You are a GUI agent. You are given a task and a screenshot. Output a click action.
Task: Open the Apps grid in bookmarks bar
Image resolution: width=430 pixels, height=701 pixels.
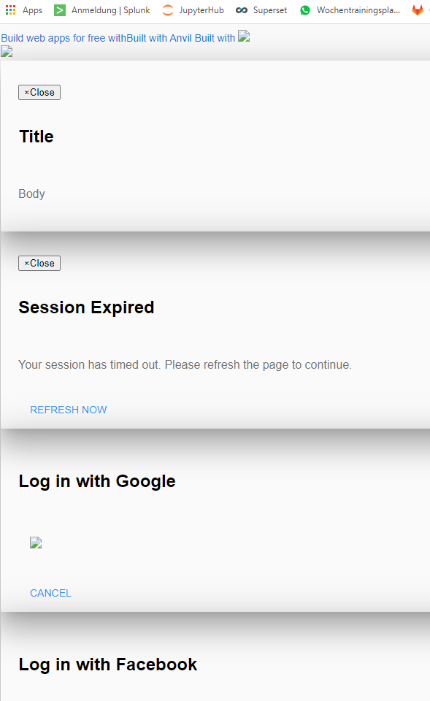(x=23, y=9)
